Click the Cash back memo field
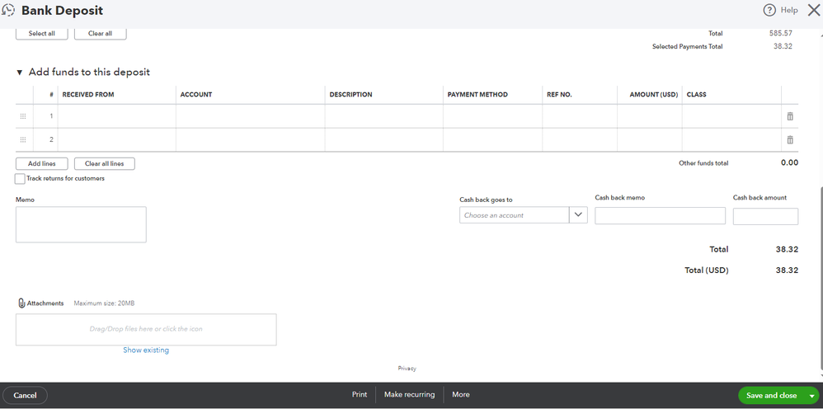The width and height of the screenshot is (823, 409). pyautogui.click(x=660, y=216)
